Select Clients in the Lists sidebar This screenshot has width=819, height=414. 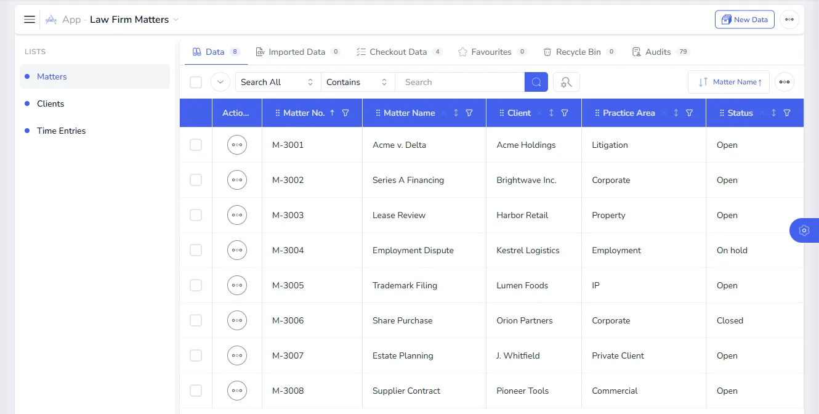pyautogui.click(x=95, y=103)
